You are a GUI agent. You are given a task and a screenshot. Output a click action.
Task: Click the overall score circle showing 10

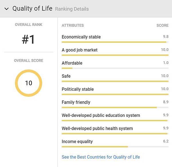pyautogui.click(x=29, y=83)
